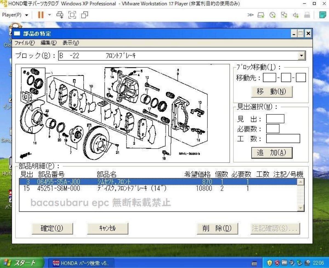
Task: Pause the virtual machine with the orange button
Action: (41, 15)
